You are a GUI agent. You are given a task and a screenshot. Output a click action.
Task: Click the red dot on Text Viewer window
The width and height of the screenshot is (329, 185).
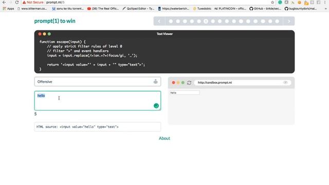pyautogui.click(x=40, y=34)
